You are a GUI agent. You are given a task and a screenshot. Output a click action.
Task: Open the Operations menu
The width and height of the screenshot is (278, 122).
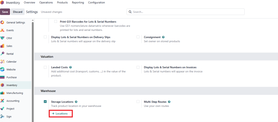pos(46,3)
